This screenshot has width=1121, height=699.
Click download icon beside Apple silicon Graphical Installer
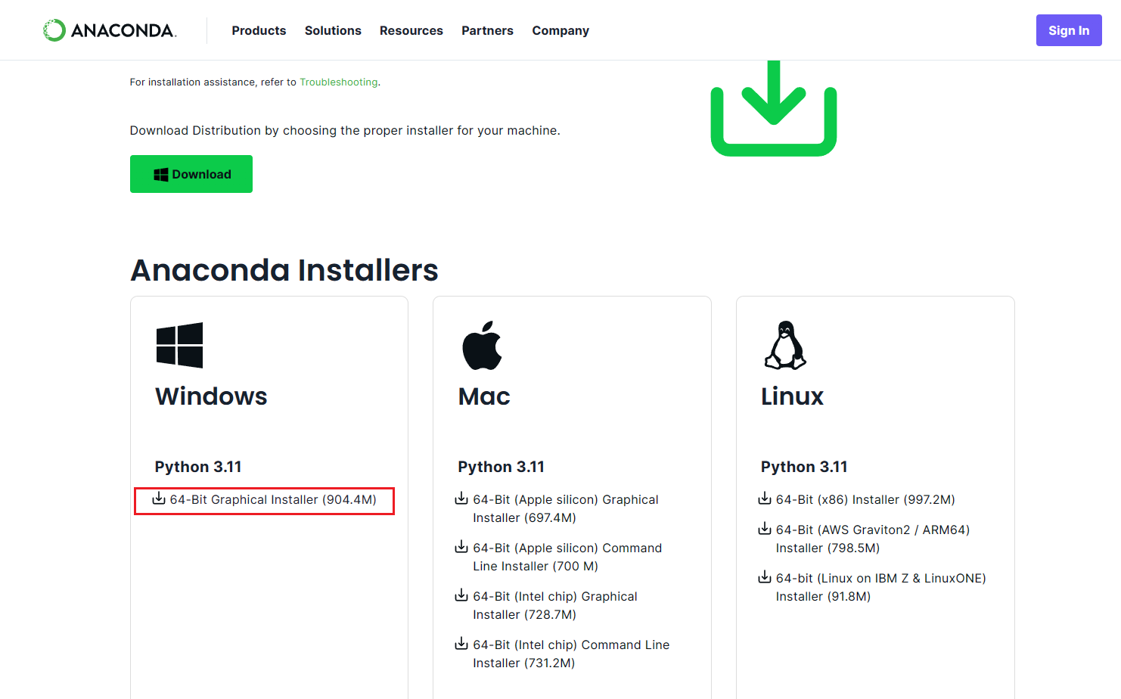[461, 499]
